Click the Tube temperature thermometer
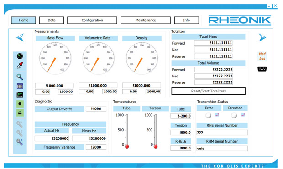Viewport: 283px width, 169px height. click(127, 131)
